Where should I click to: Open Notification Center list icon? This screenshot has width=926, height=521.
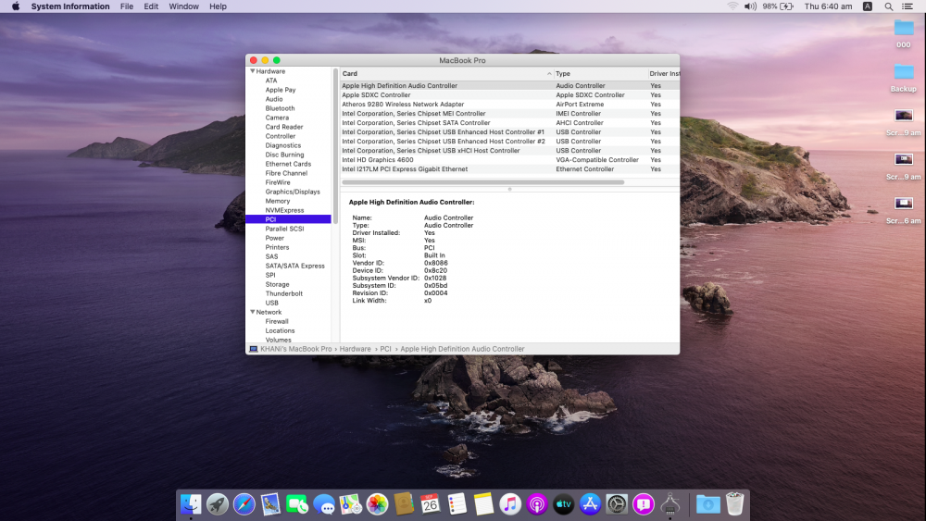(x=907, y=6)
